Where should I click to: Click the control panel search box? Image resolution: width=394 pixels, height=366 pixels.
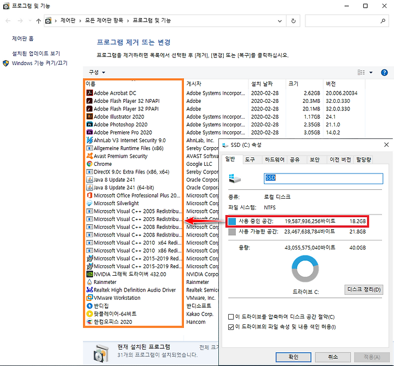coord(347,21)
